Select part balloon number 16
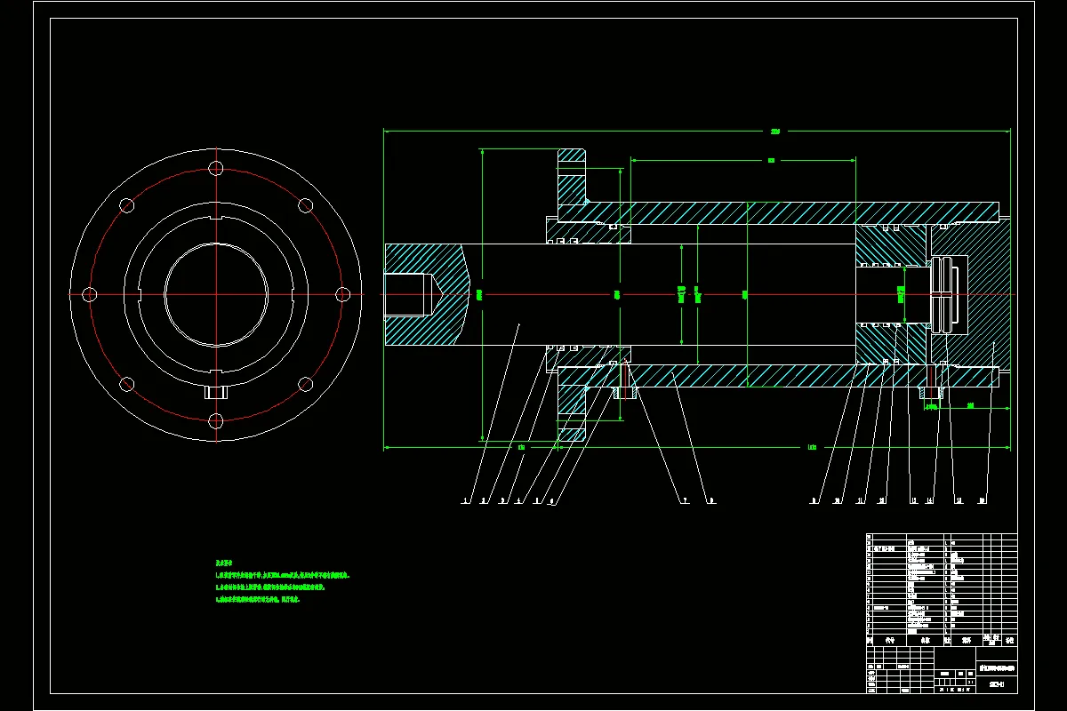Image resolution: width=1067 pixels, height=711 pixels. pyautogui.click(x=982, y=501)
